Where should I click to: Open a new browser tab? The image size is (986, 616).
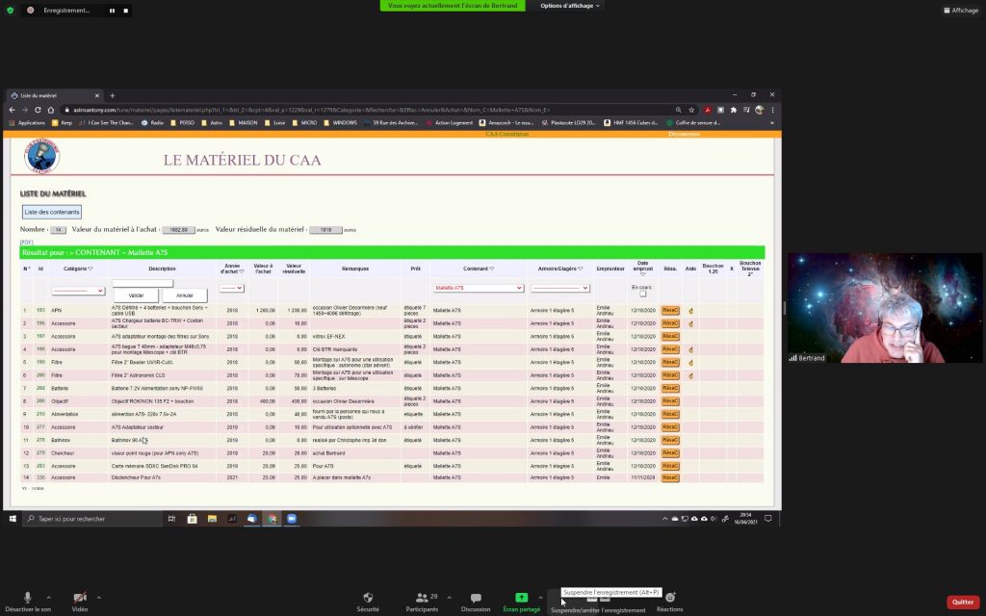(113, 95)
